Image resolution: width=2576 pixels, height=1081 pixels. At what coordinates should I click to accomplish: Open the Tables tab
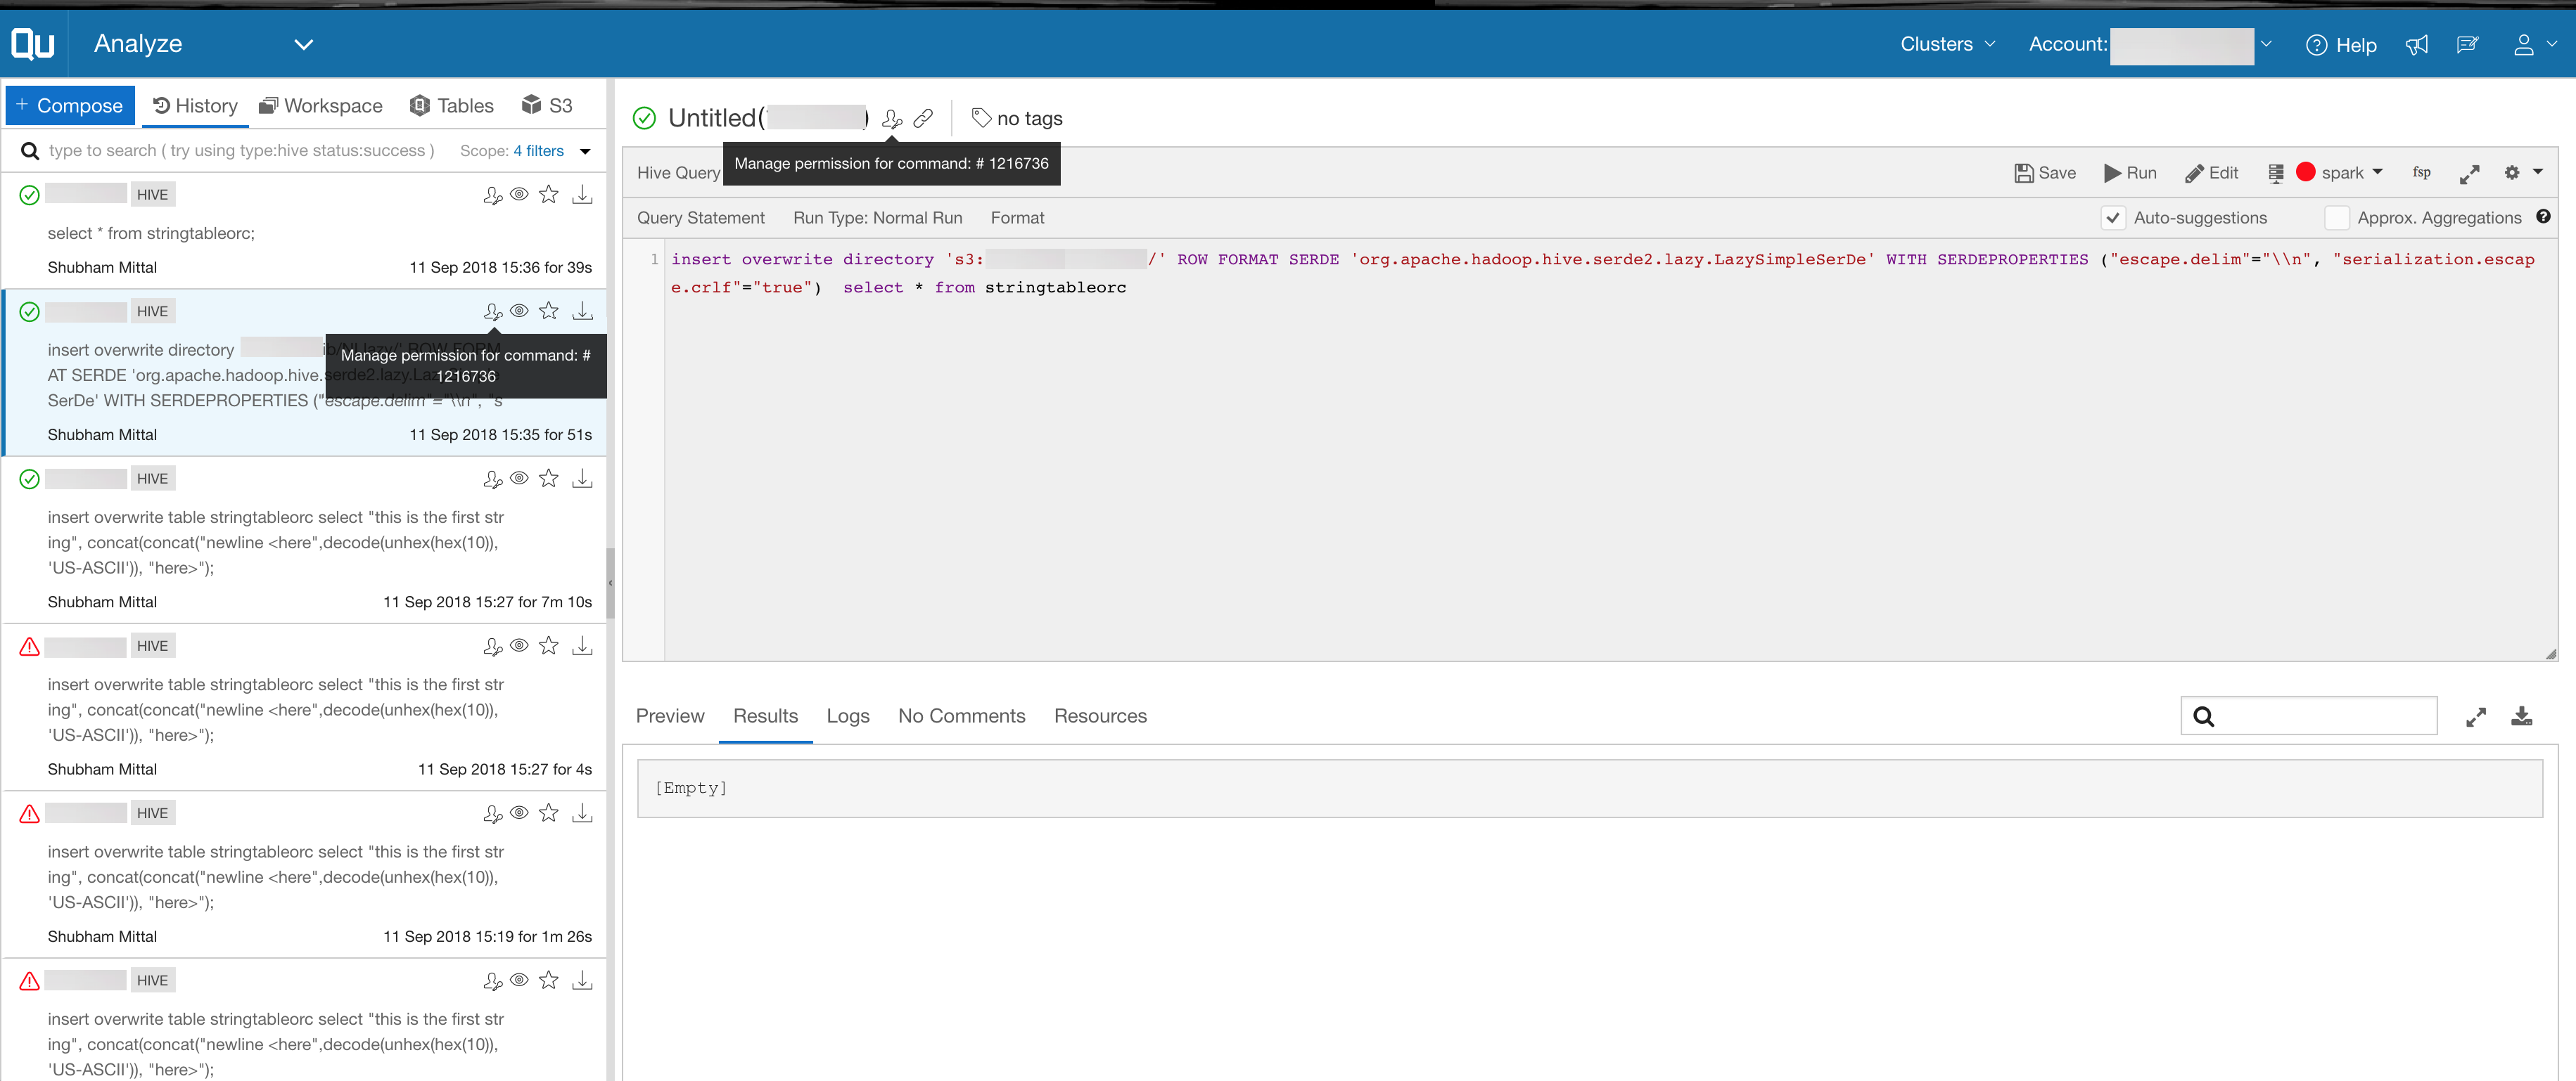tap(452, 106)
